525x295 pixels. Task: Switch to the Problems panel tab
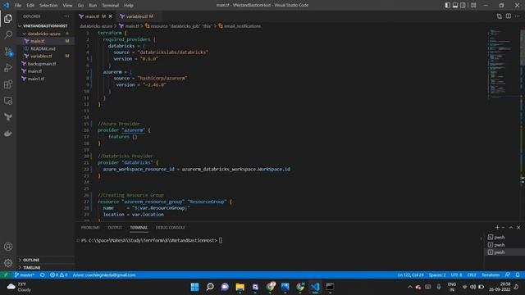click(x=90, y=228)
